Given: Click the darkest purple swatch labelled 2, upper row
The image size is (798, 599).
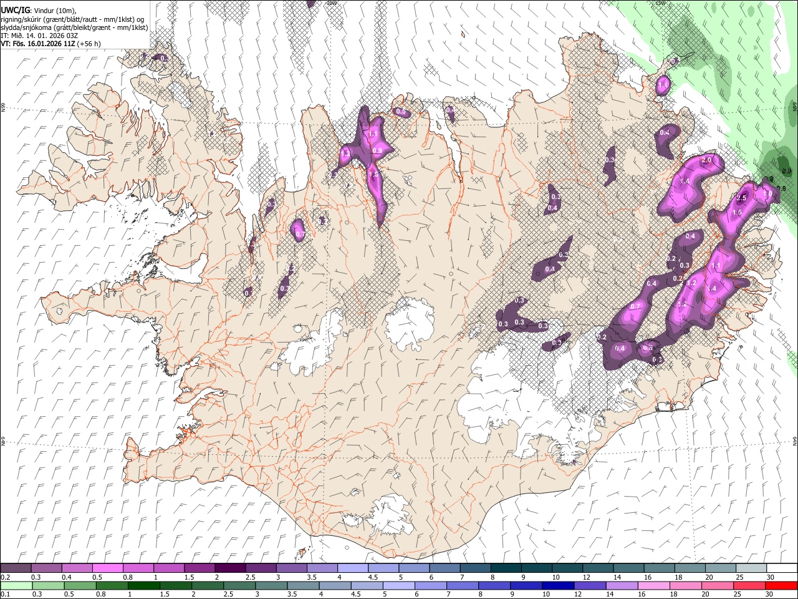Looking at the screenshot, I should [x=229, y=568].
